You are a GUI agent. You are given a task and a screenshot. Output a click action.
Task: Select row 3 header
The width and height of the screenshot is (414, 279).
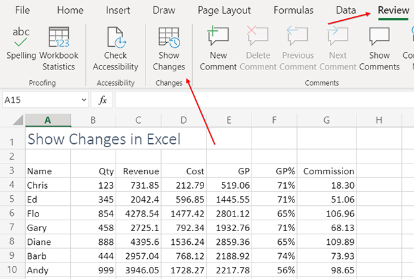coord(12,170)
